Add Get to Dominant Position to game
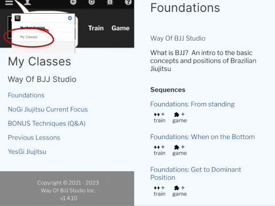The height and width of the screenshot is (206, 275). tap(179, 191)
